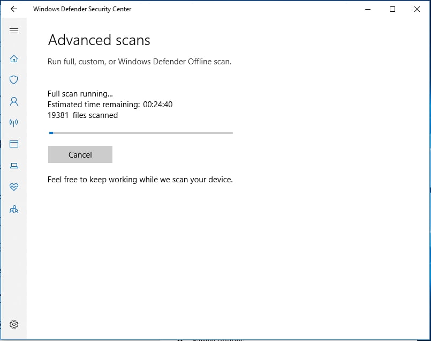Select the Family options people icon
The height and width of the screenshot is (341, 431).
coord(14,209)
